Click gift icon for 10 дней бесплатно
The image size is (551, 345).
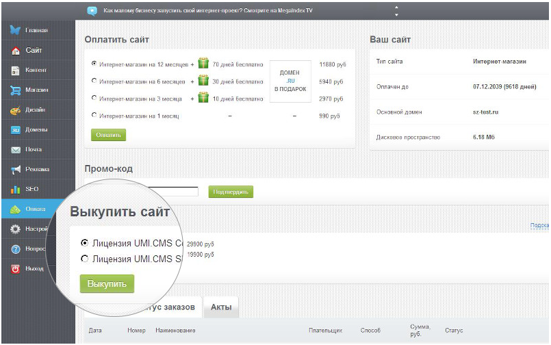203,97
